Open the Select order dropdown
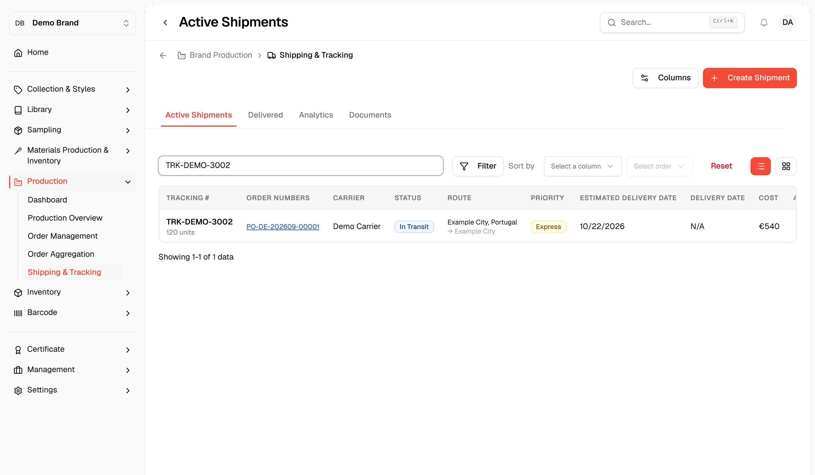The width and height of the screenshot is (815, 475). pos(659,166)
